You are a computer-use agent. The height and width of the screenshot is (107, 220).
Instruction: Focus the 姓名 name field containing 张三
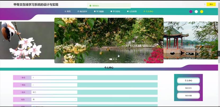point(54,92)
